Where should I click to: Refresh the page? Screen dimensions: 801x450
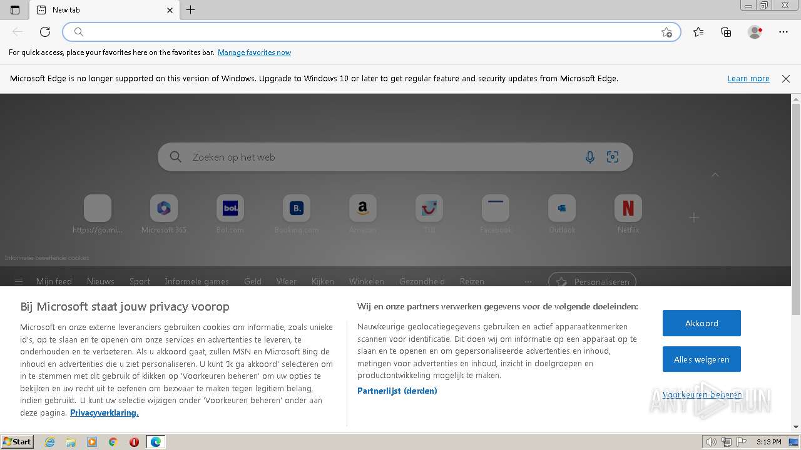click(45, 32)
